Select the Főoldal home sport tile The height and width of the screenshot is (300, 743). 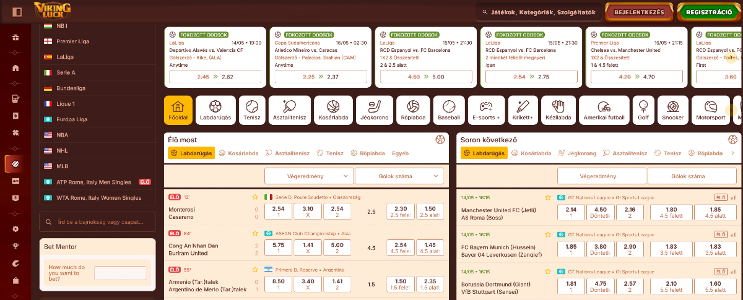click(x=178, y=110)
